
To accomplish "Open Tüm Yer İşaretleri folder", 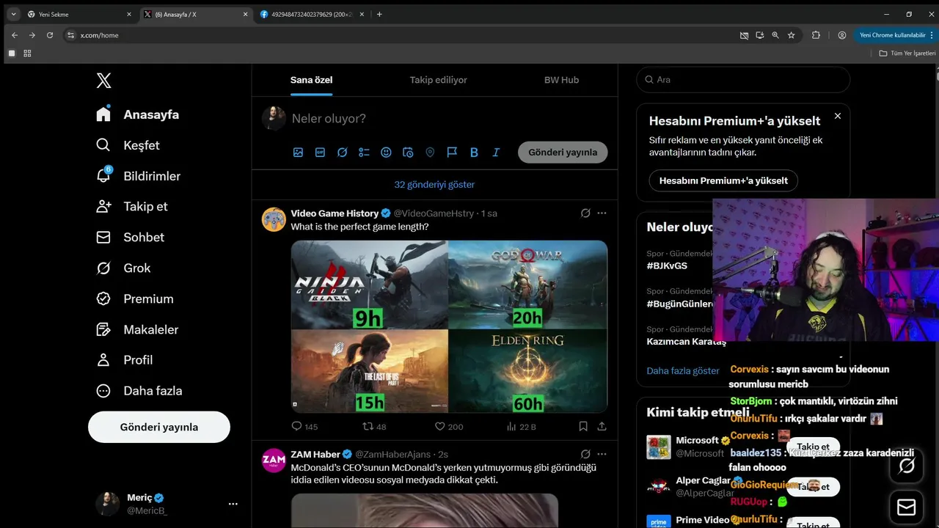I will pos(907,54).
